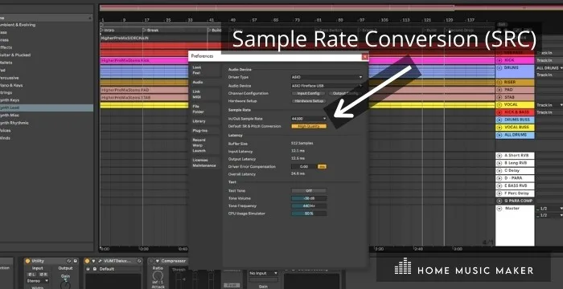563x289 pixels.
Task: Open the Plug-Ins preferences tab
Action: pos(204,131)
